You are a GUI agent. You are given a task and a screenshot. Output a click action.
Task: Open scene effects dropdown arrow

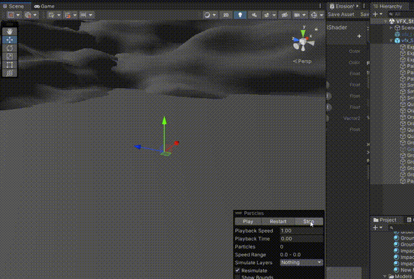pyautogui.click(x=274, y=15)
